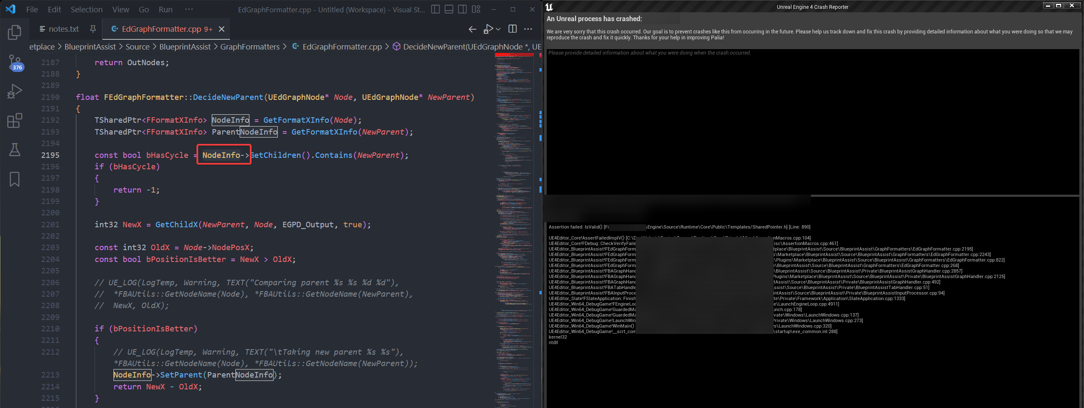Screen dimensions: 1084x408
Task: Toggle the bottom panel layout icon
Action: (x=449, y=9)
